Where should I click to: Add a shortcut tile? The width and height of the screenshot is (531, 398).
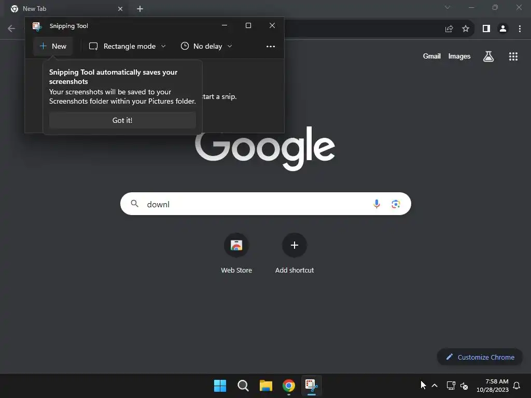[x=295, y=253]
